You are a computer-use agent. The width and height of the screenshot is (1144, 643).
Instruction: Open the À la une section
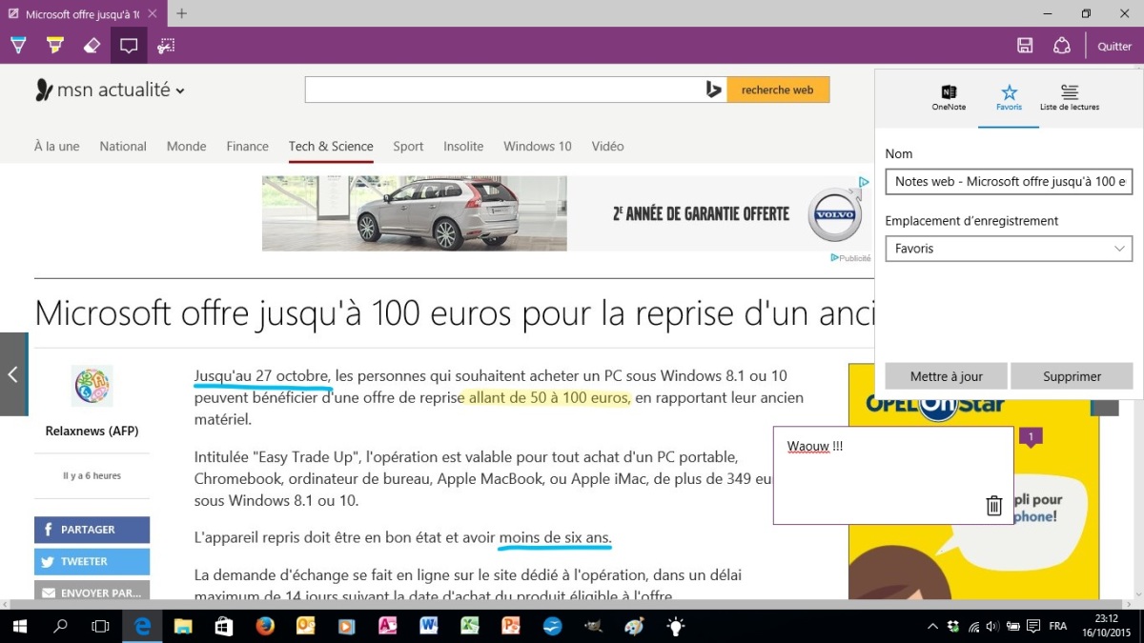coord(57,146)
